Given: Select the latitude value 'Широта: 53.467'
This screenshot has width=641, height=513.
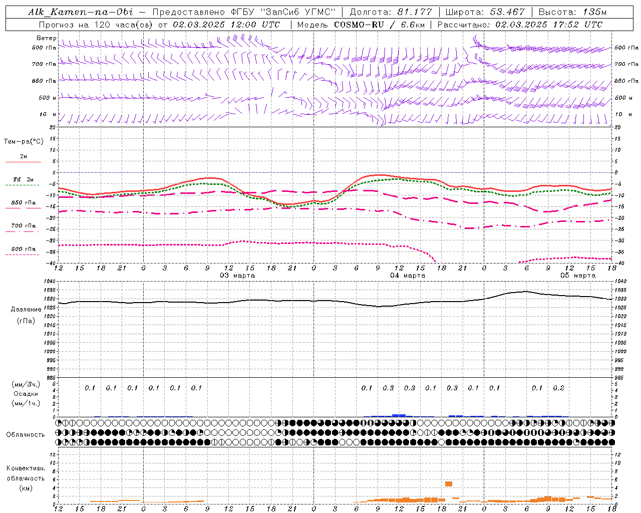Looking at the screenshot, I should click(x=485, y=13).
